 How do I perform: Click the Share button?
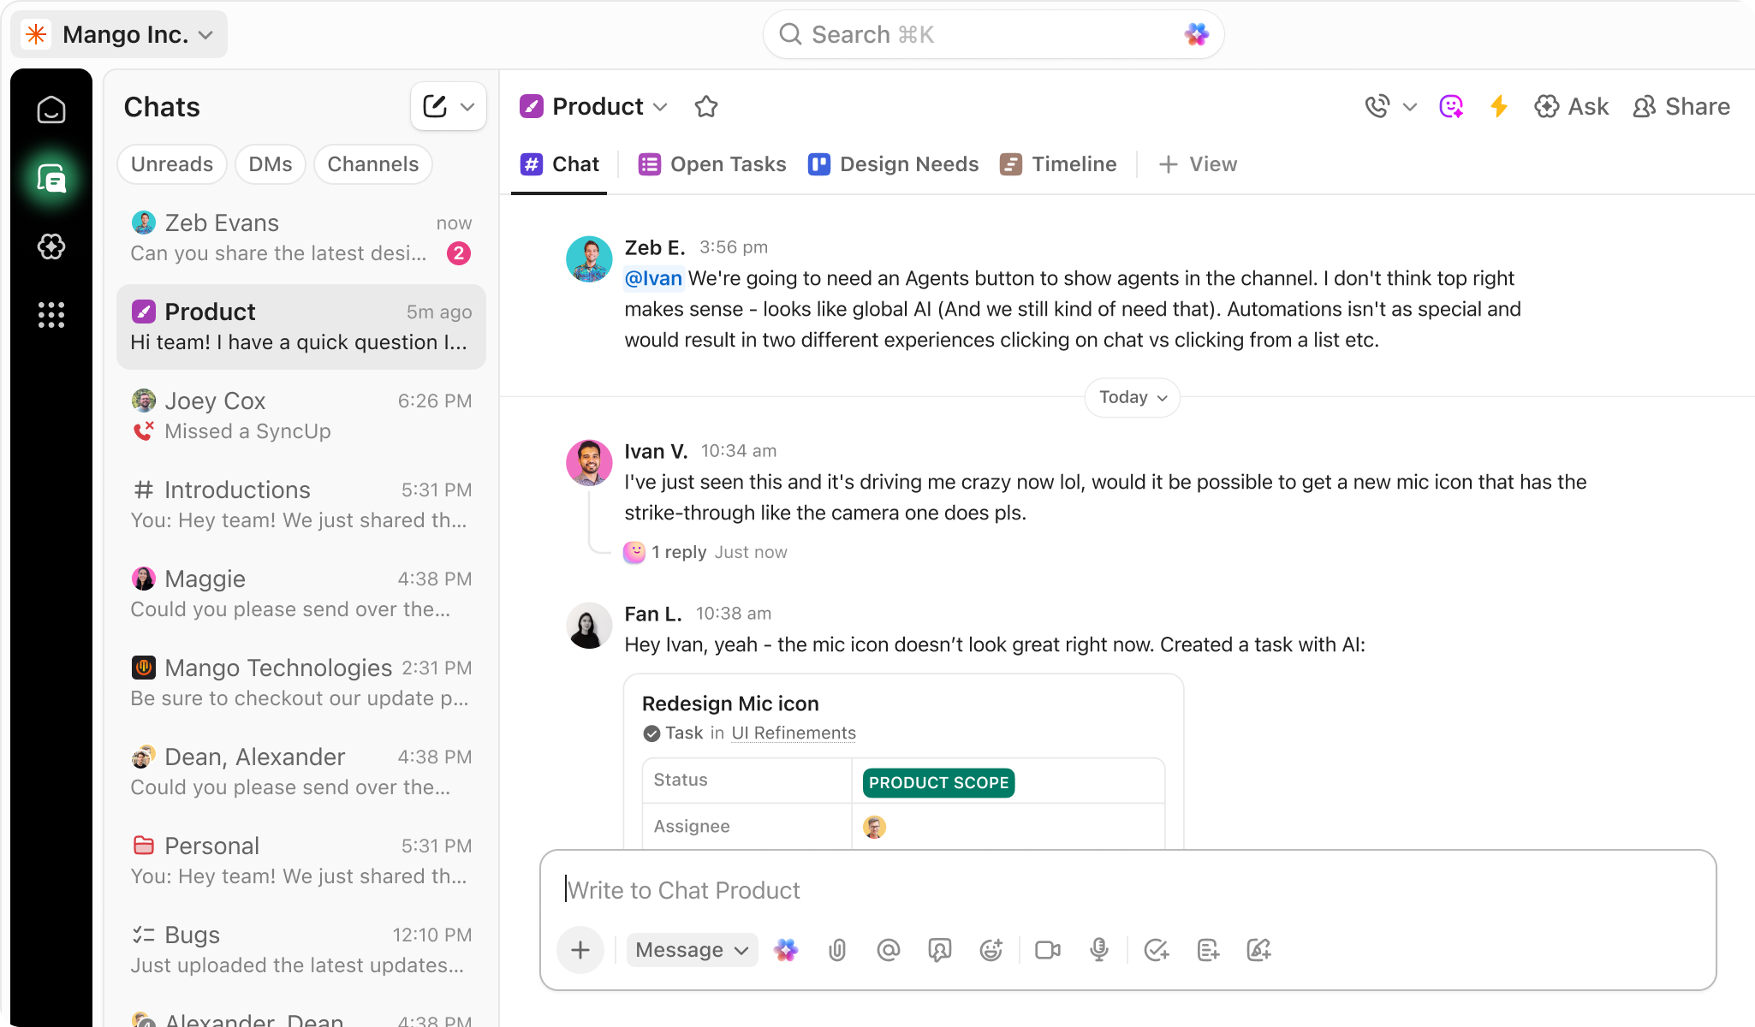tap(1681, 106)
